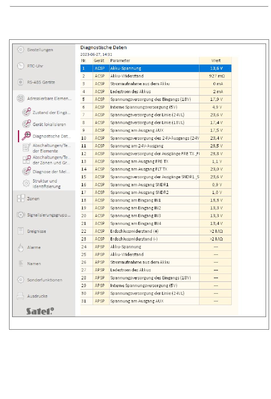Viewport: 271px width, 399px height.
Task: Select Spannung am Eingang IN4 row
Action: tap(156, 223)
